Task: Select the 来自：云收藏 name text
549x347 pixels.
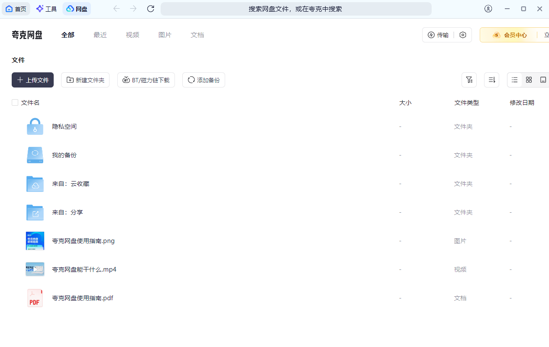Action: (x=71, y=184)
